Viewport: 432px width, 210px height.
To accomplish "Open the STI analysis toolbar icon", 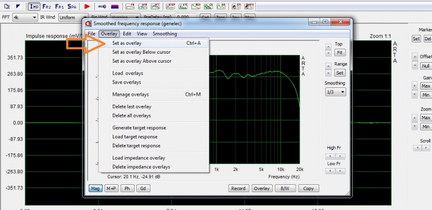I will click(x=236, y=6).
